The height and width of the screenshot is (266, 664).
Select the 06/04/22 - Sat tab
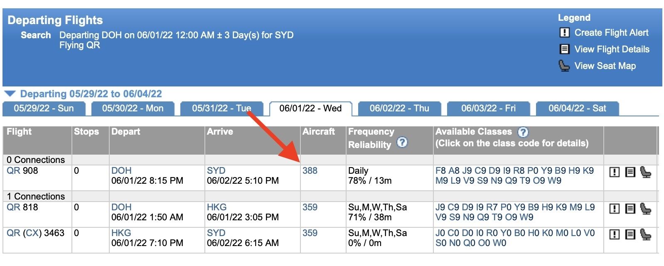[x=577, y=108]
